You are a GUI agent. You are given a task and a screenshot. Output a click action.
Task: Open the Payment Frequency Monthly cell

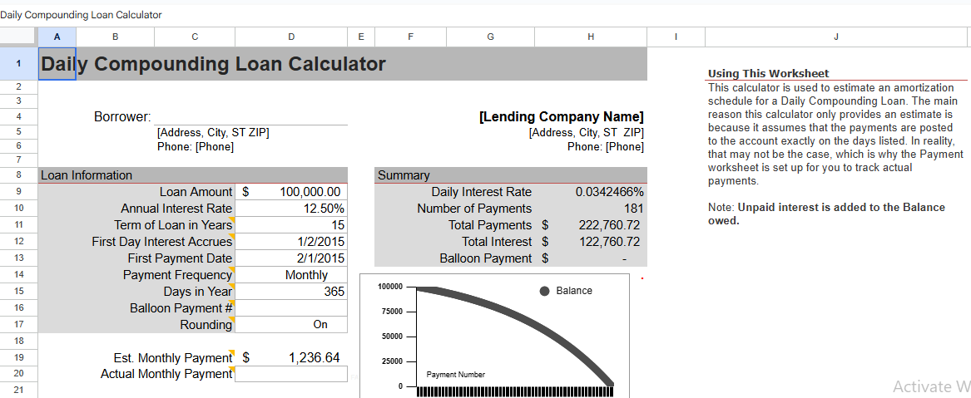coord(291,275)
